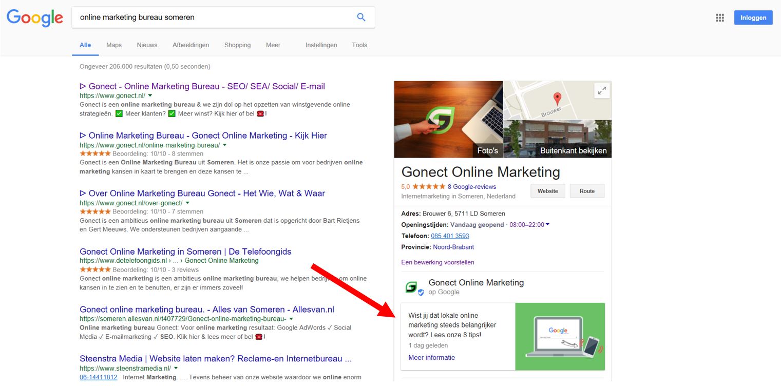Click the phone number 06-14411812
The height and width of the screenshot is (386, 781).
pos(99,377)
